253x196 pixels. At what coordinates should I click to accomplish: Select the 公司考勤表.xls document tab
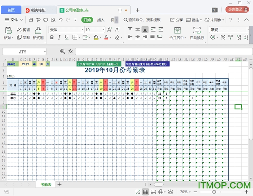click(x=94, y=10)
